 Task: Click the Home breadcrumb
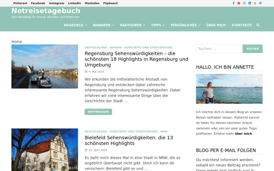pos(17,41)
